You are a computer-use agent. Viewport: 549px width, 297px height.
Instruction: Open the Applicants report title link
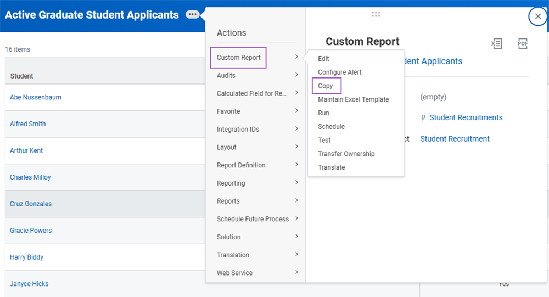433,61
